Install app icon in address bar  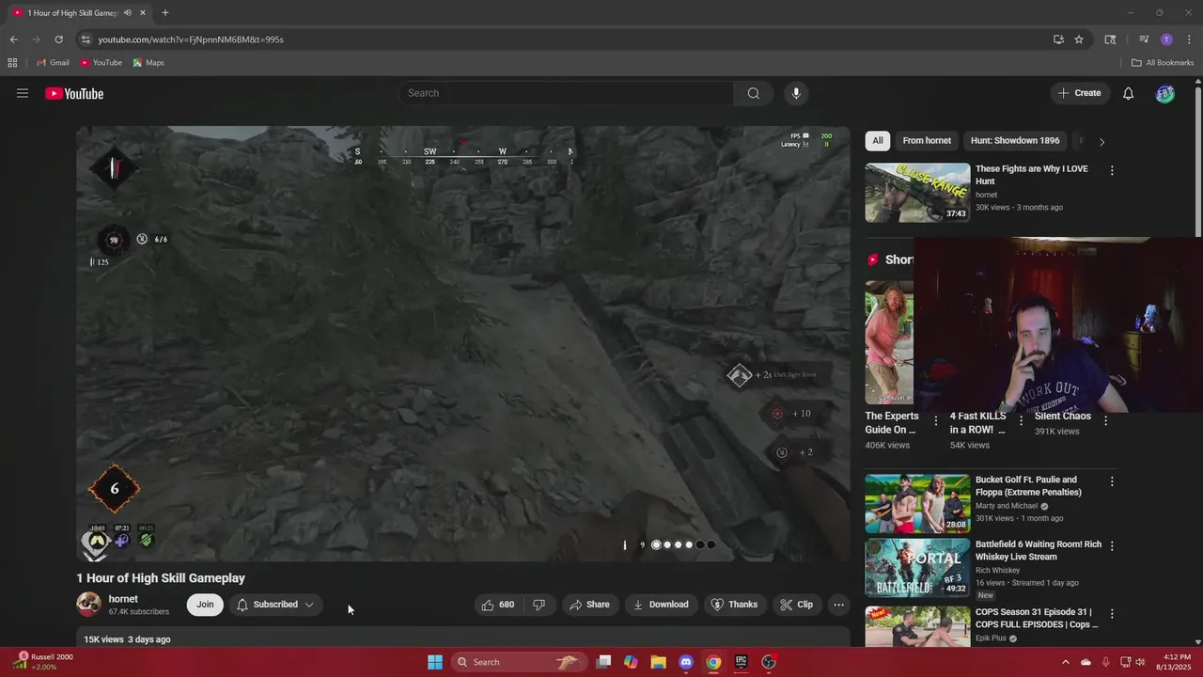[x=1058, y=39]
